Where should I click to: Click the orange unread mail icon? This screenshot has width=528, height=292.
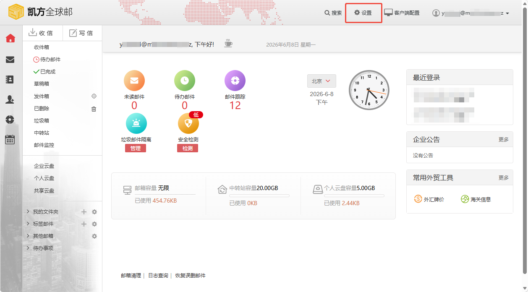click(134, 81)
